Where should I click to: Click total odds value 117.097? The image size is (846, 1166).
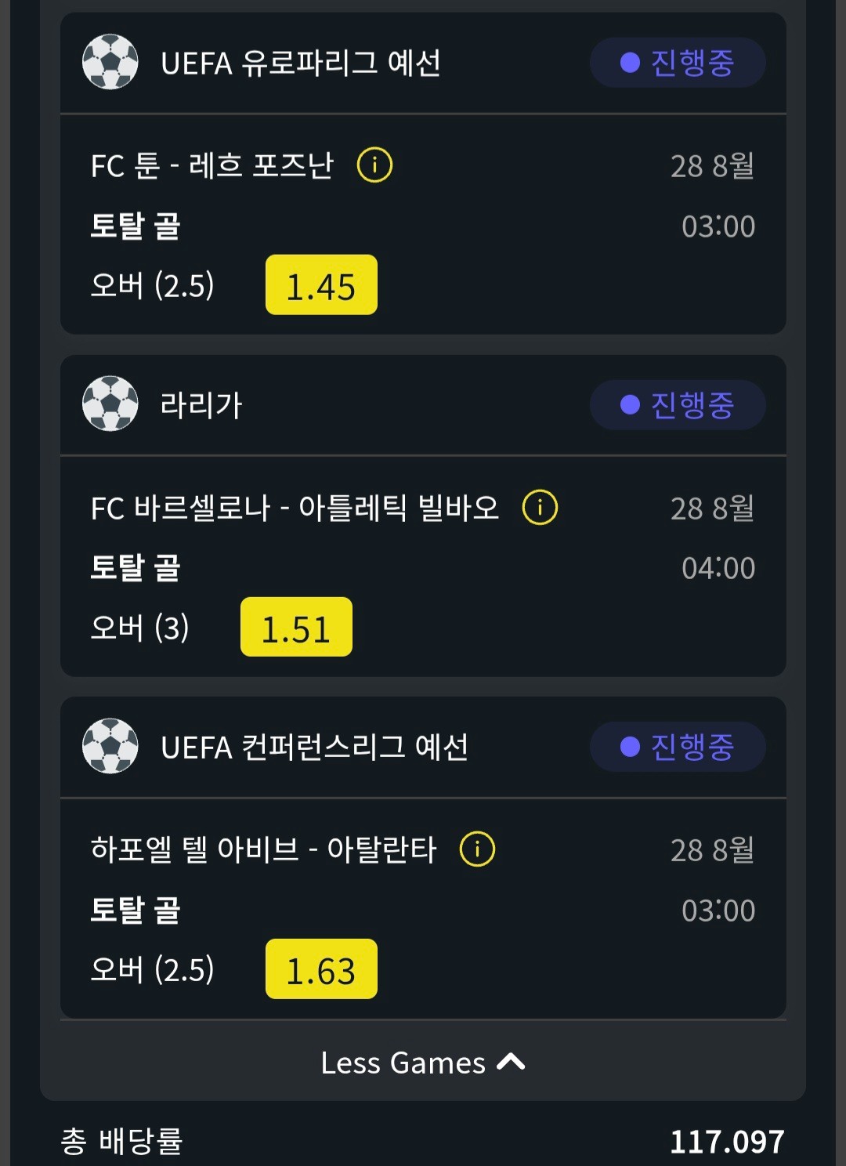[x=727, y=1142]
